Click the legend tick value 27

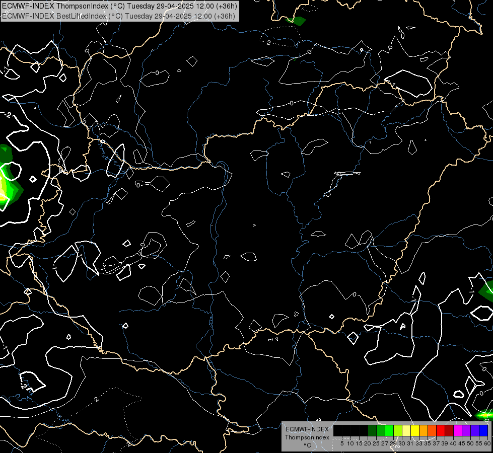(x=385, y=443)
